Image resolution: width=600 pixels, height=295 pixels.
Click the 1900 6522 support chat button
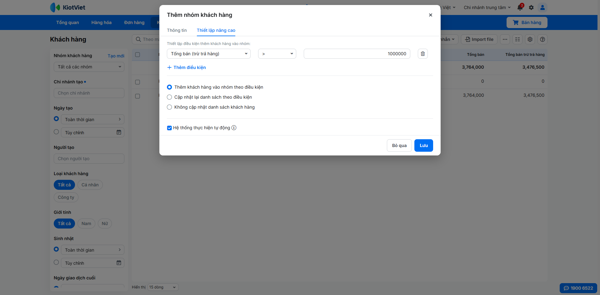pyautogui.click(x=578, y=288)
